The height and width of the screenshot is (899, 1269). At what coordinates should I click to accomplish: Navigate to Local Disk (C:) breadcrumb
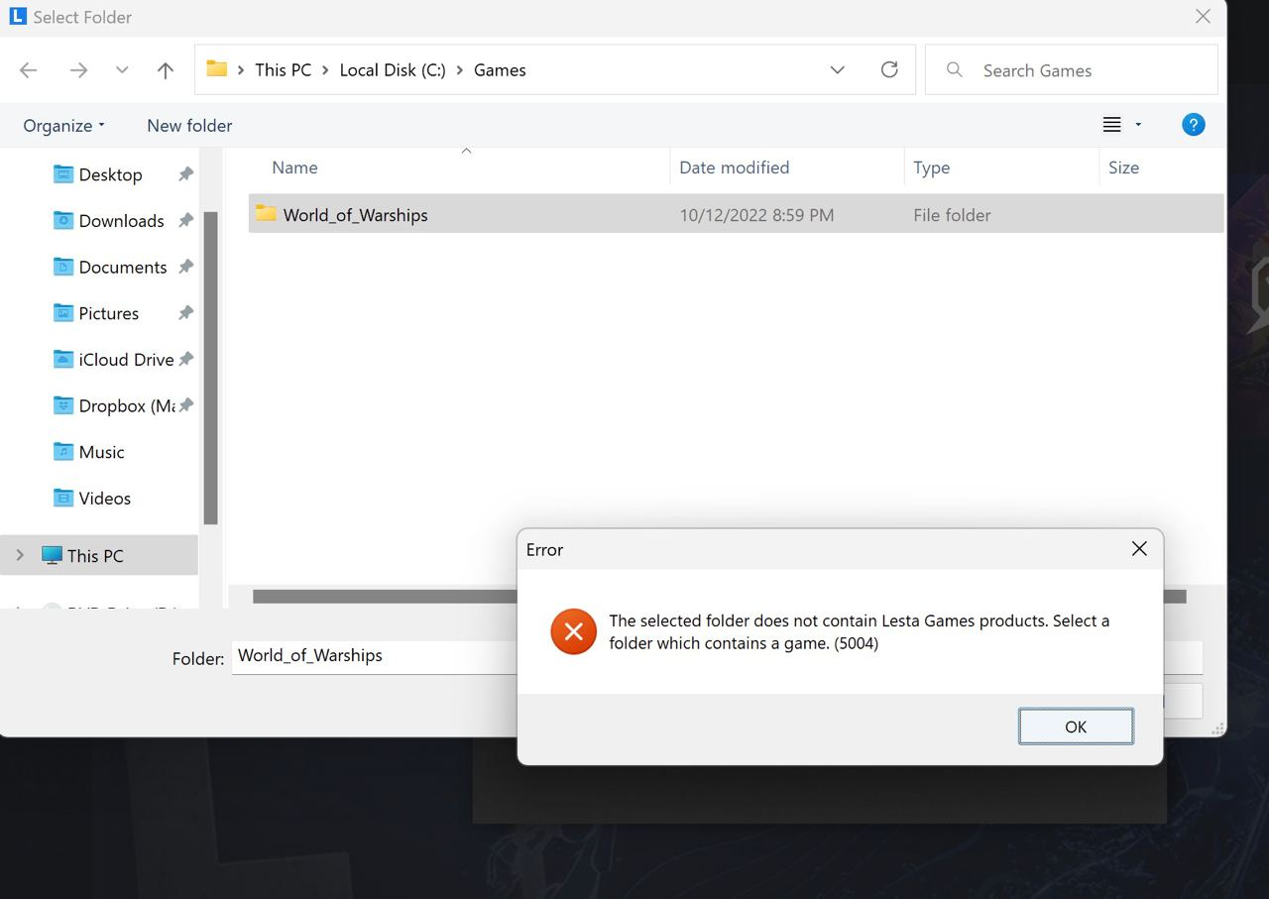(393, 70)
